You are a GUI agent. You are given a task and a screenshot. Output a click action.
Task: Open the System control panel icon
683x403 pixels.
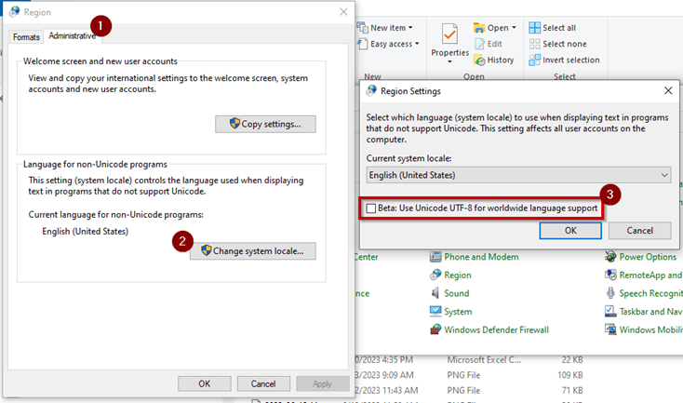pos(435,312)
